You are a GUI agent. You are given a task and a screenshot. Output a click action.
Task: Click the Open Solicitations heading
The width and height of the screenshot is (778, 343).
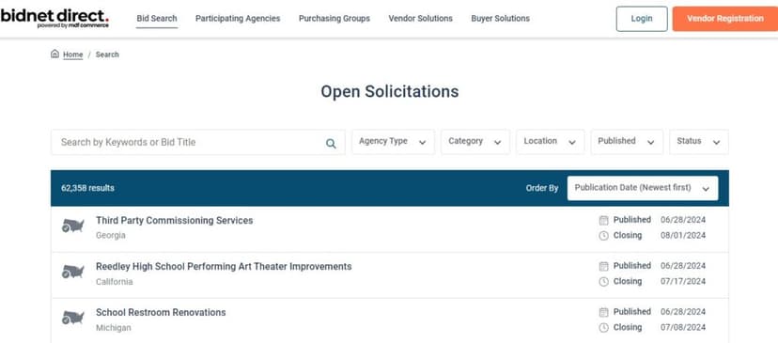point(390,91)
